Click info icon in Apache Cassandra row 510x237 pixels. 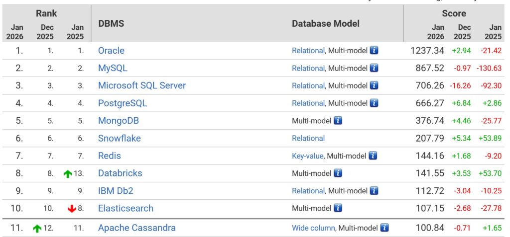(384, 228)
